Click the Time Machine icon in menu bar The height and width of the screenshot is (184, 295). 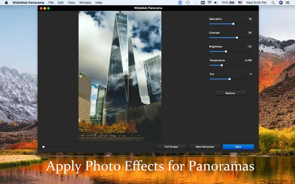(x=188, y=3)
